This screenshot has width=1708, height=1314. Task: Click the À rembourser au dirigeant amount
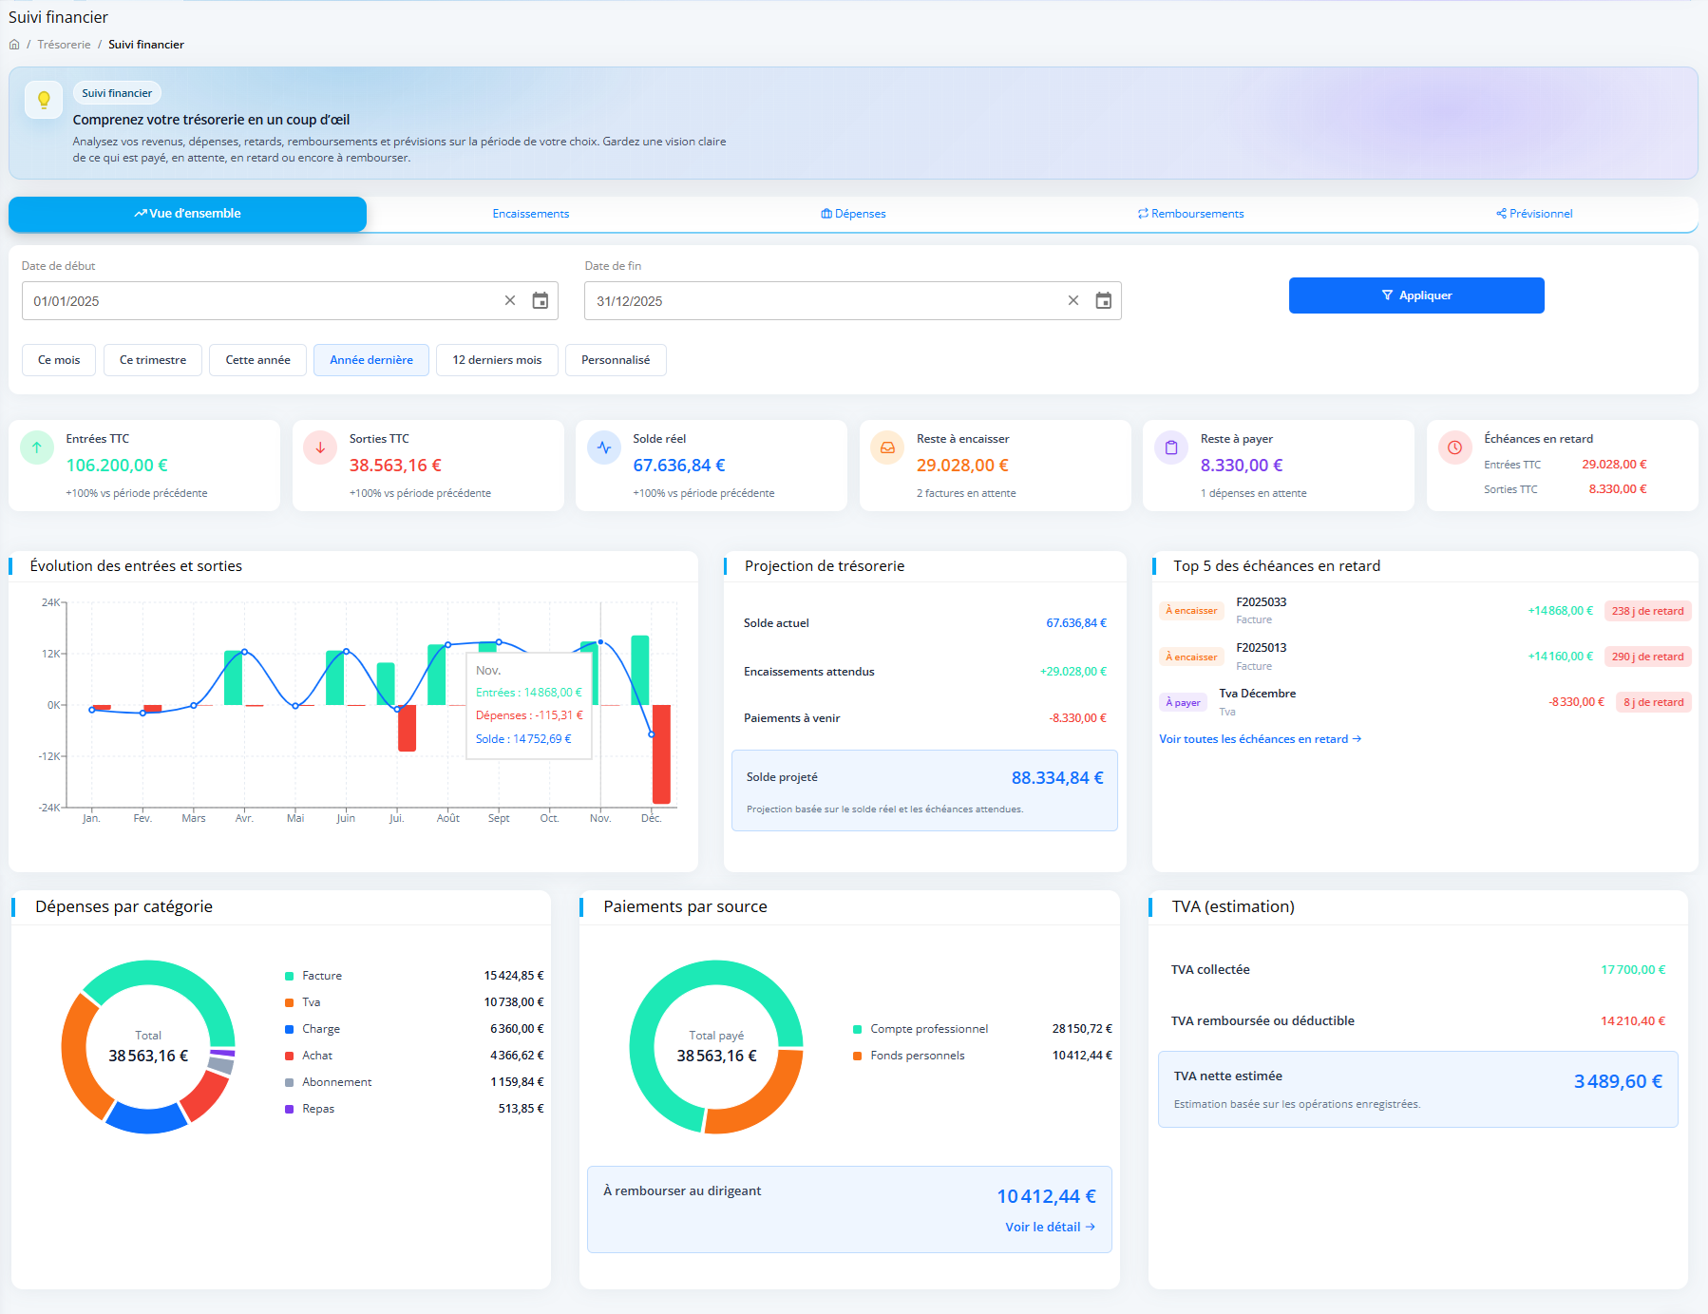(x=1046, y=1196)
